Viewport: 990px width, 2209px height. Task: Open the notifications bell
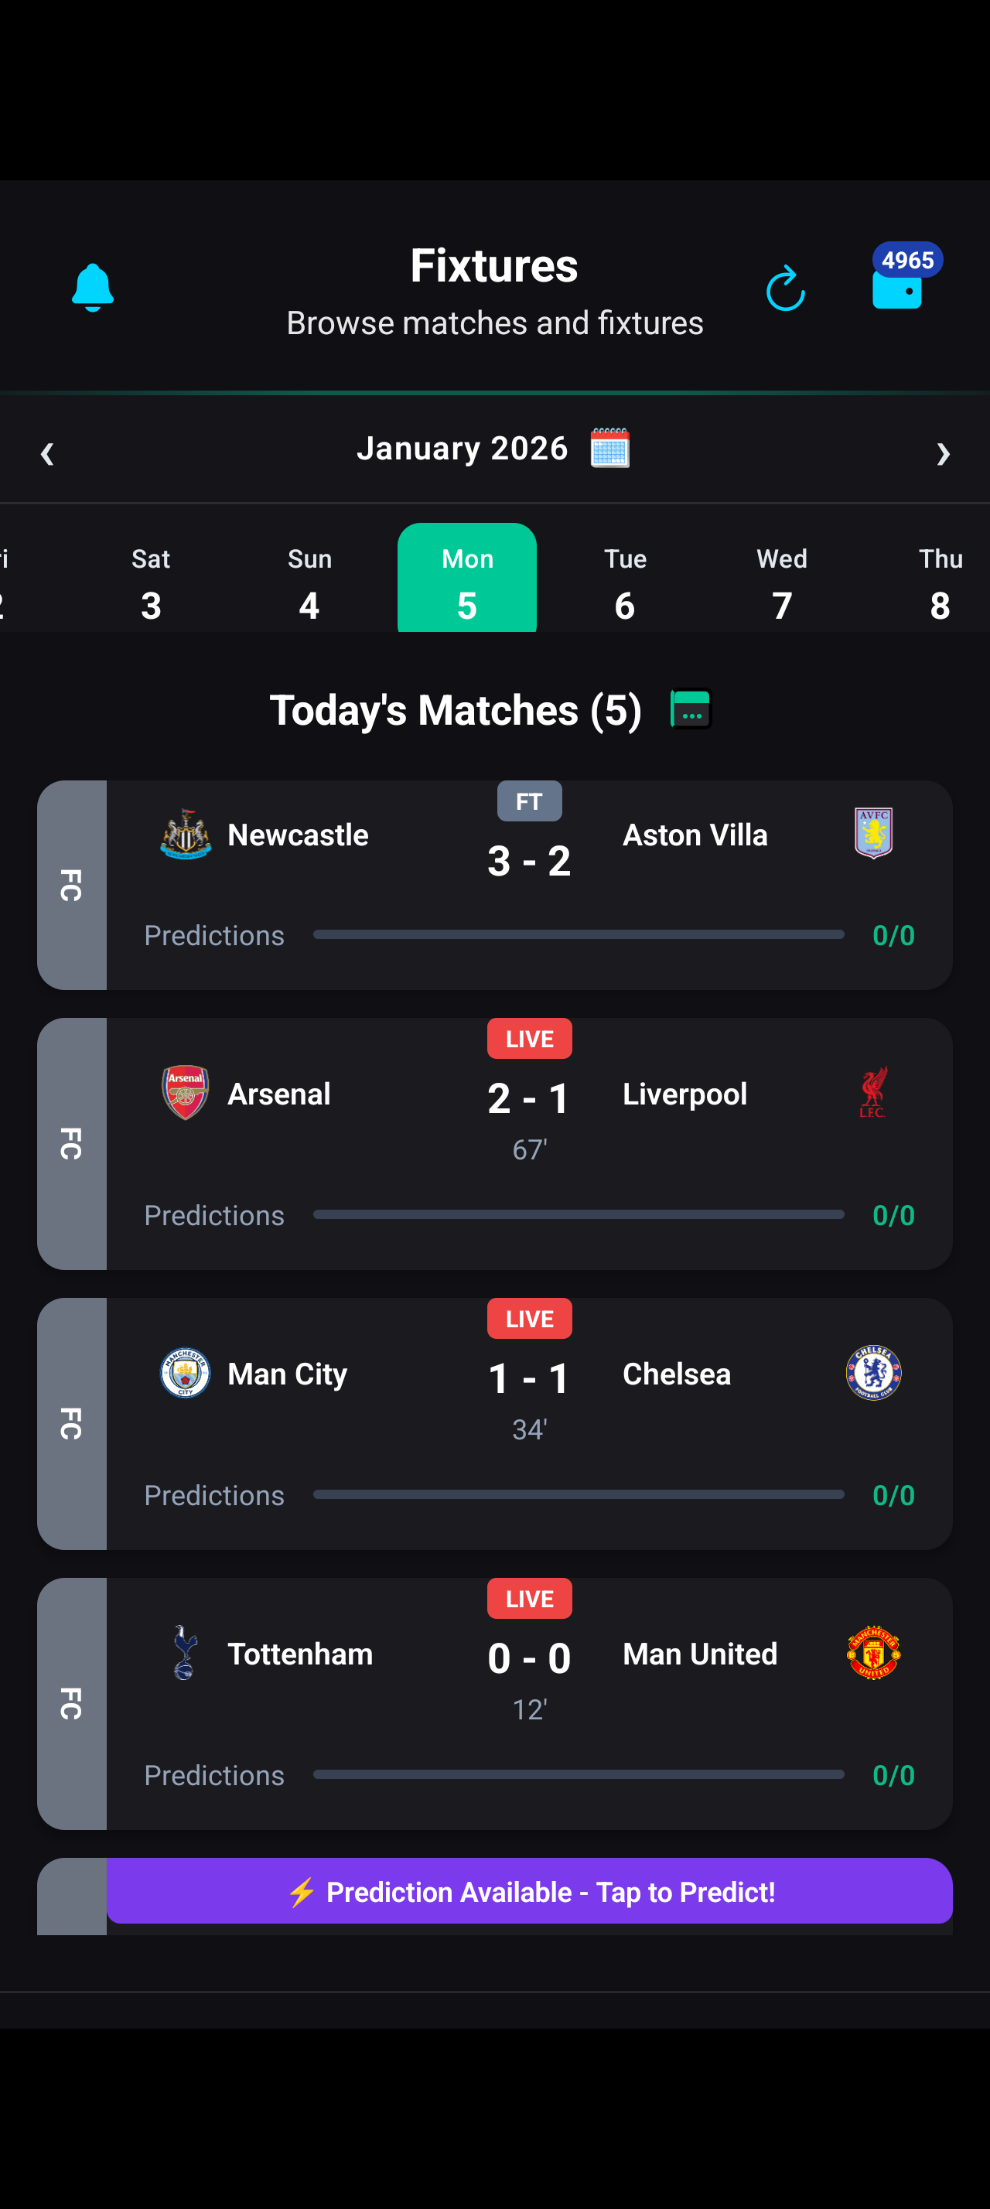93,289
